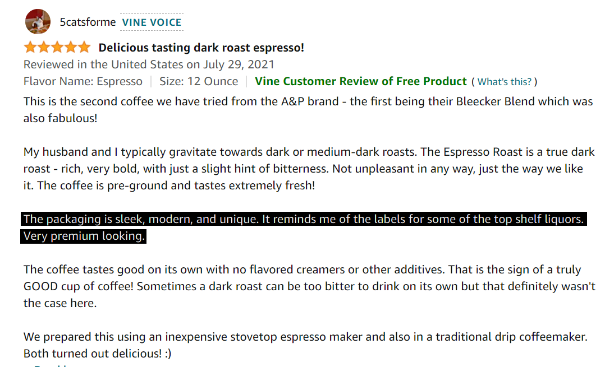Click the Flavor Name: Espresso label
Screen dimensions: 614x367
pyautogui.click(x=83, y=81)
